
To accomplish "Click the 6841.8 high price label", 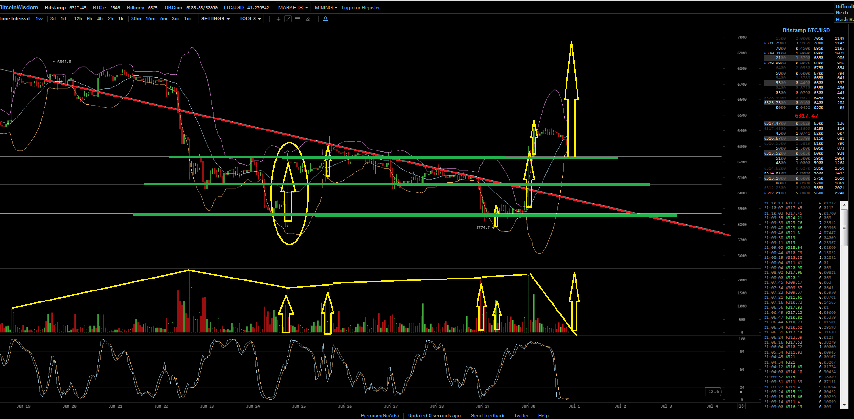I will 64,62.
